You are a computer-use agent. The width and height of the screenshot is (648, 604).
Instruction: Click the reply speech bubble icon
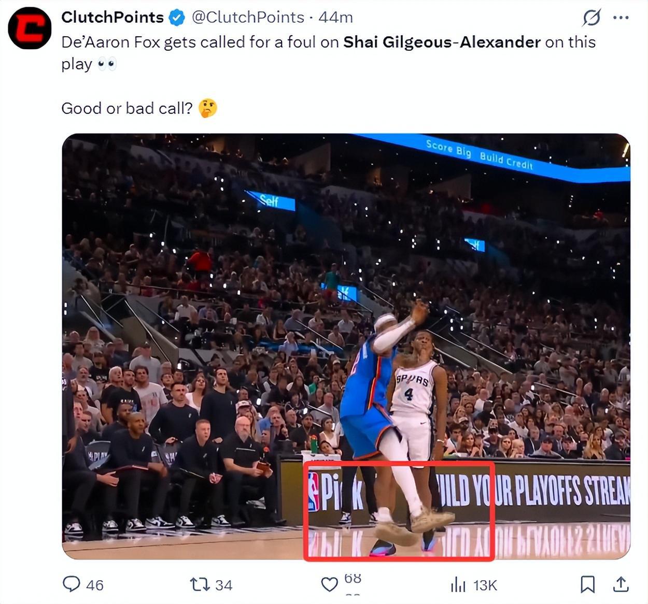pyautogui.click(x=71, y=584)
